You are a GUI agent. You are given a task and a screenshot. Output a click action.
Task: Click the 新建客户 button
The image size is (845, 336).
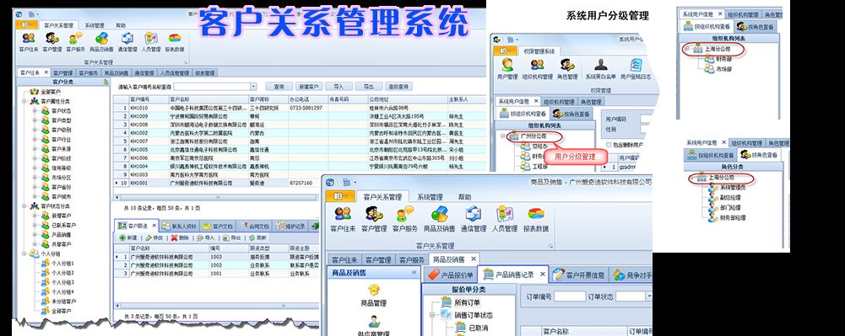(309, 87)
